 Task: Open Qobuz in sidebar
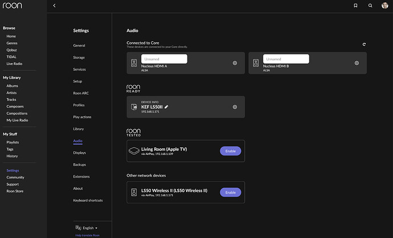pos(11,50)
